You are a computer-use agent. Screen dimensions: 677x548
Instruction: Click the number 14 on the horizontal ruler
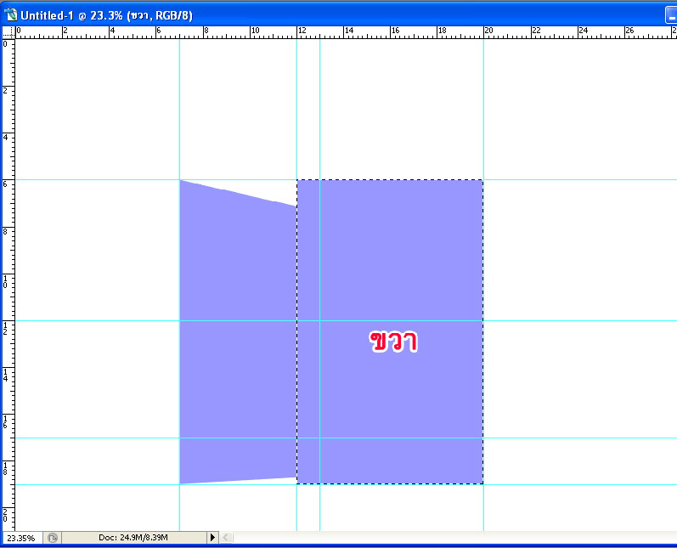349,31
